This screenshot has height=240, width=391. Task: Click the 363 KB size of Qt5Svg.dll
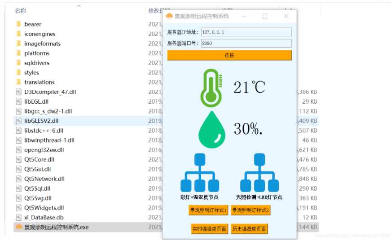tap(308, 198)
